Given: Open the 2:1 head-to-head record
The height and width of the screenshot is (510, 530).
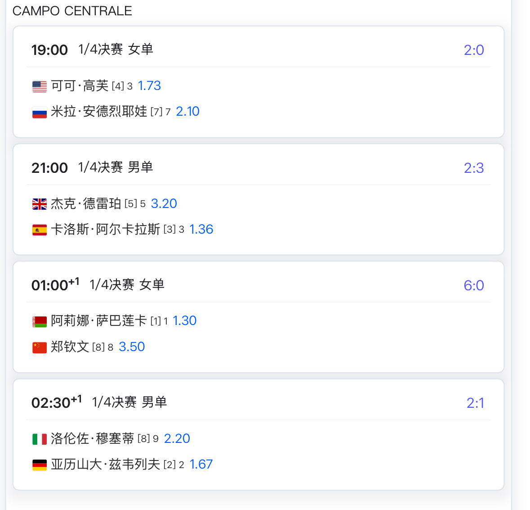Looking at the screenshot, I should (475, 403).
